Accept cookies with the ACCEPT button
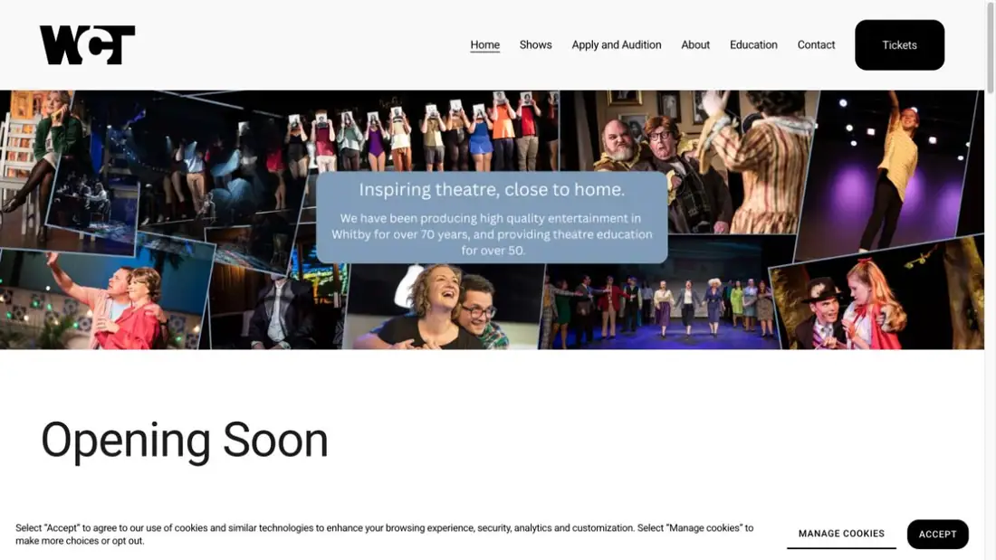The width and height of the screenshot is (996, 560). [937, 534]
